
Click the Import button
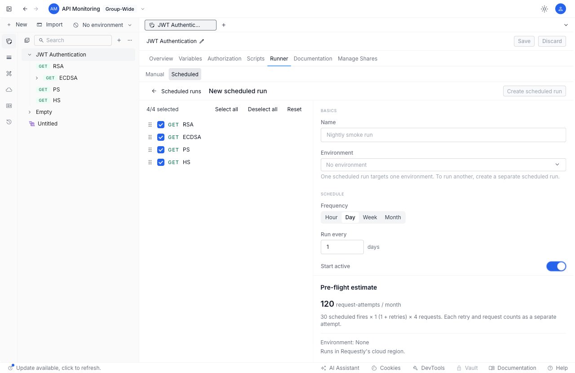(50, 25)
